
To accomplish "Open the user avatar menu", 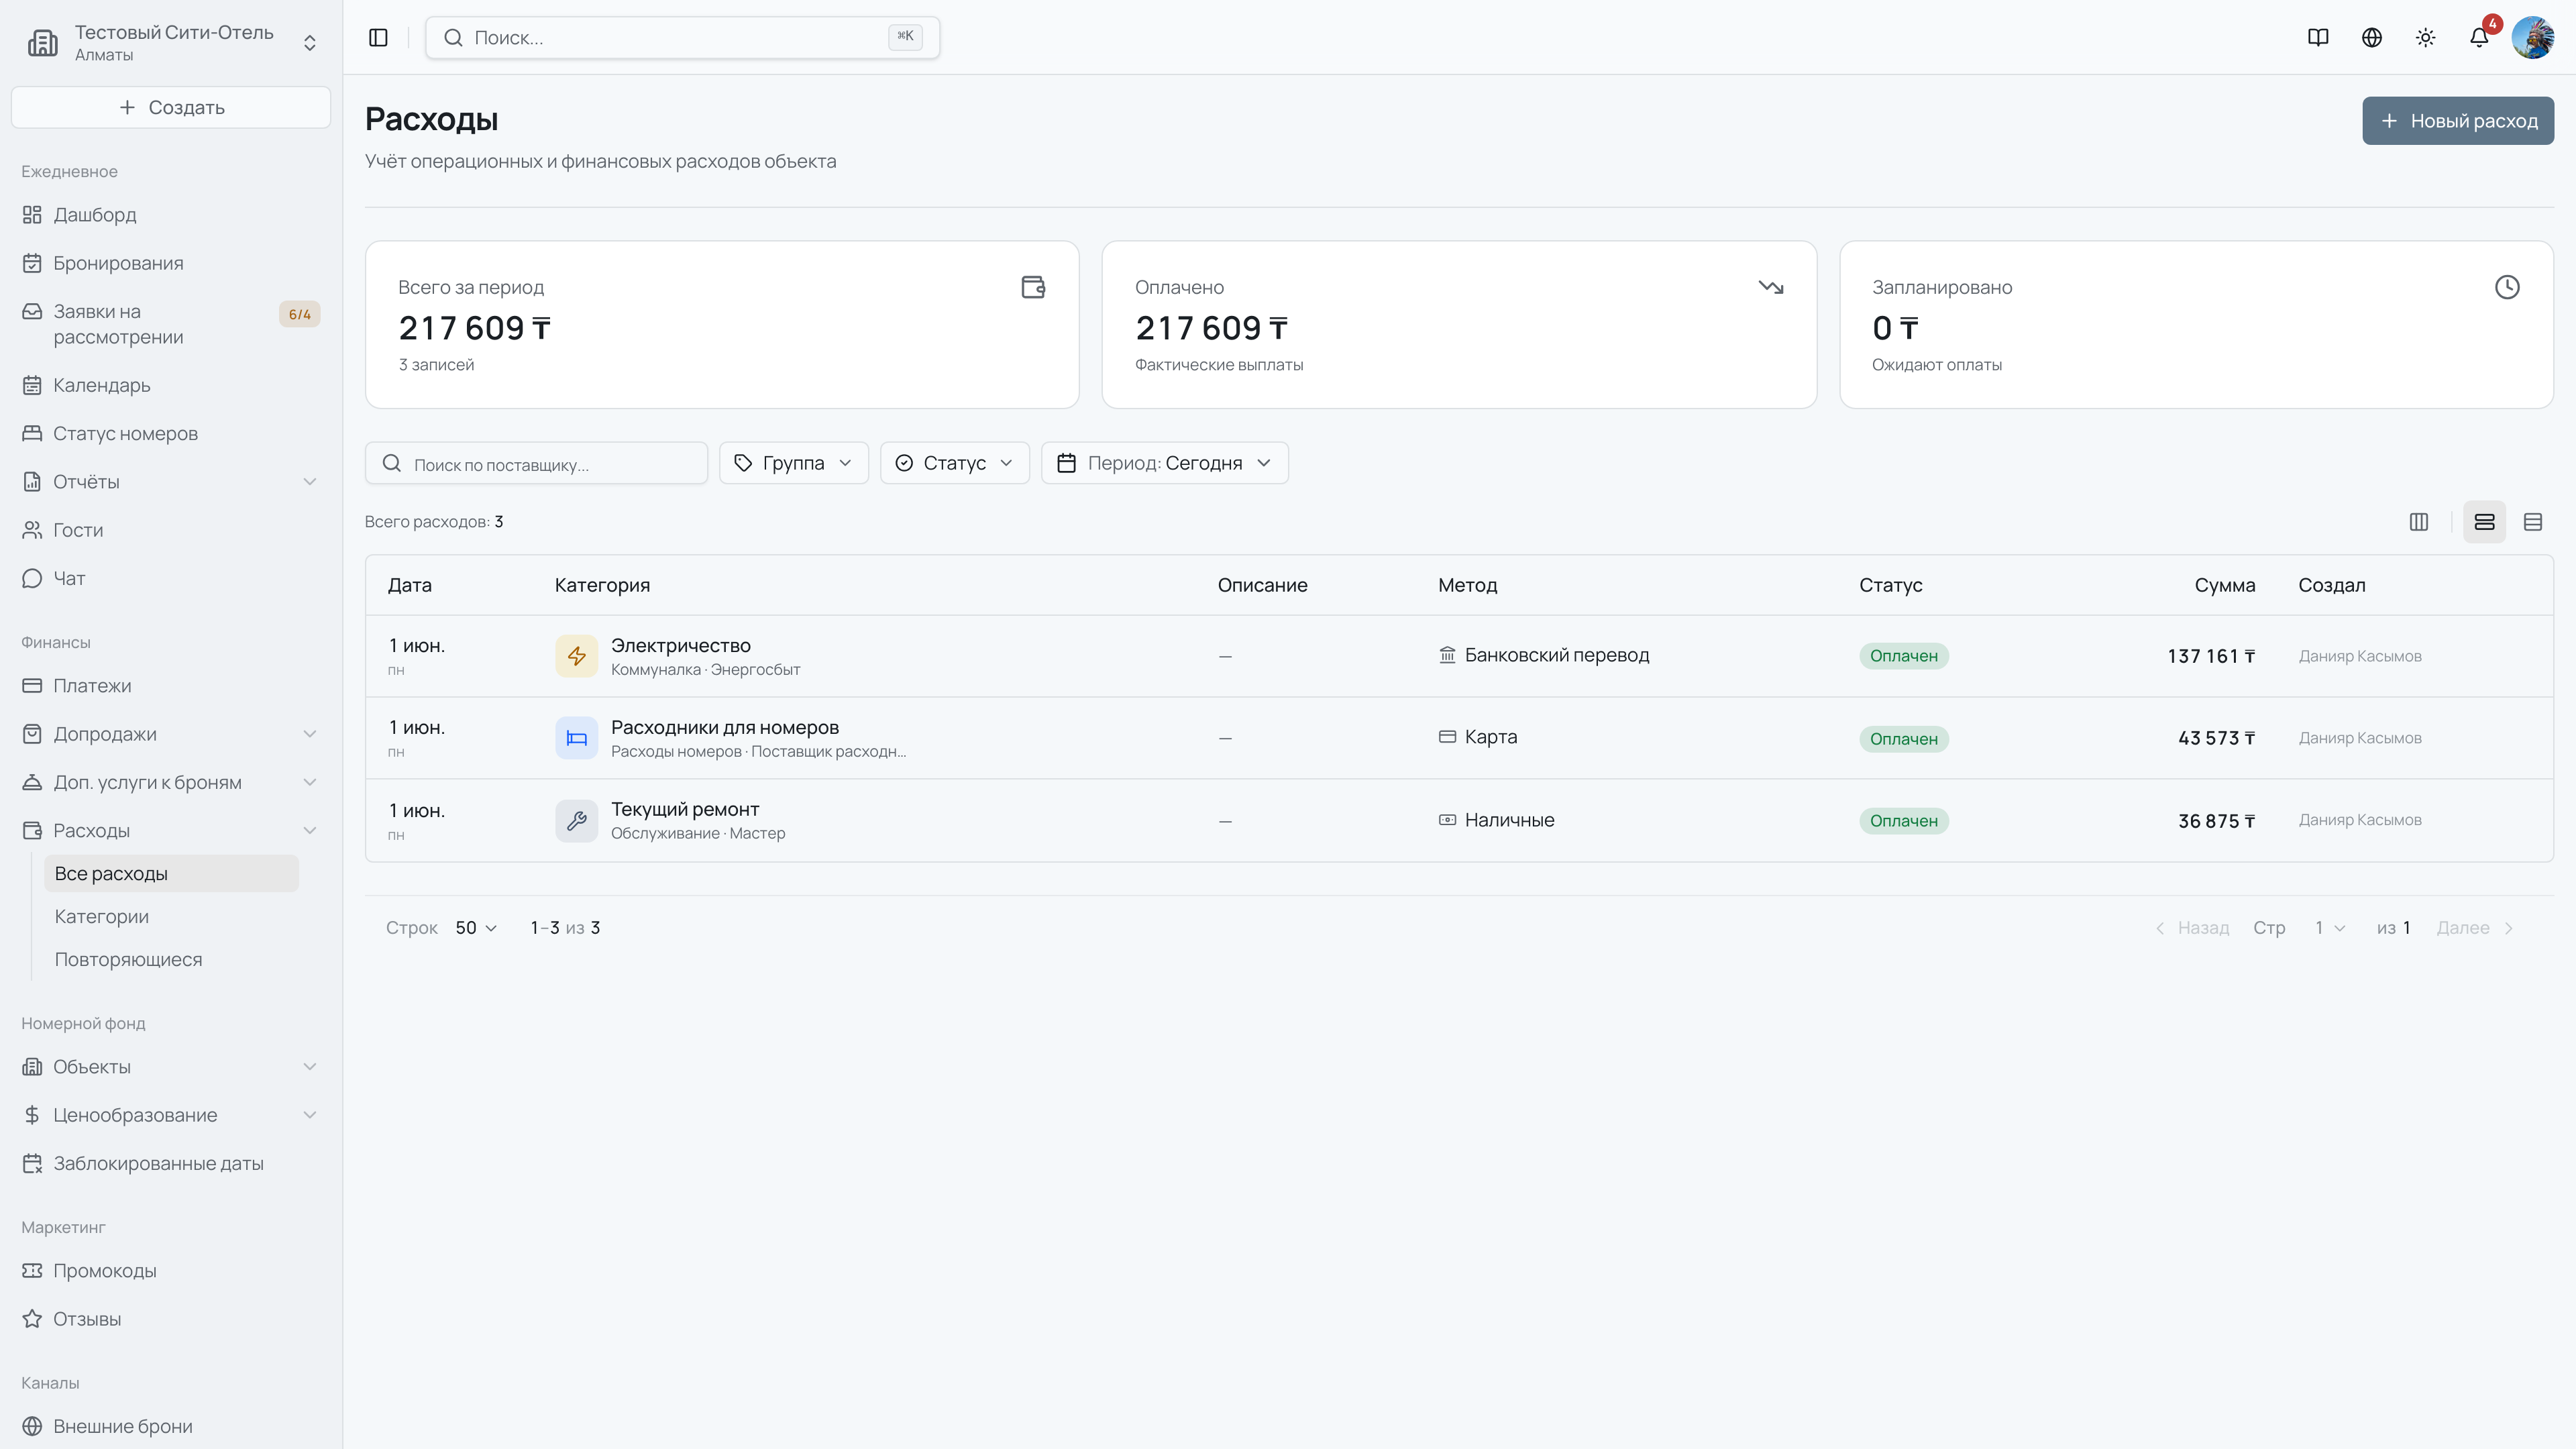I will pos(2533,38).
